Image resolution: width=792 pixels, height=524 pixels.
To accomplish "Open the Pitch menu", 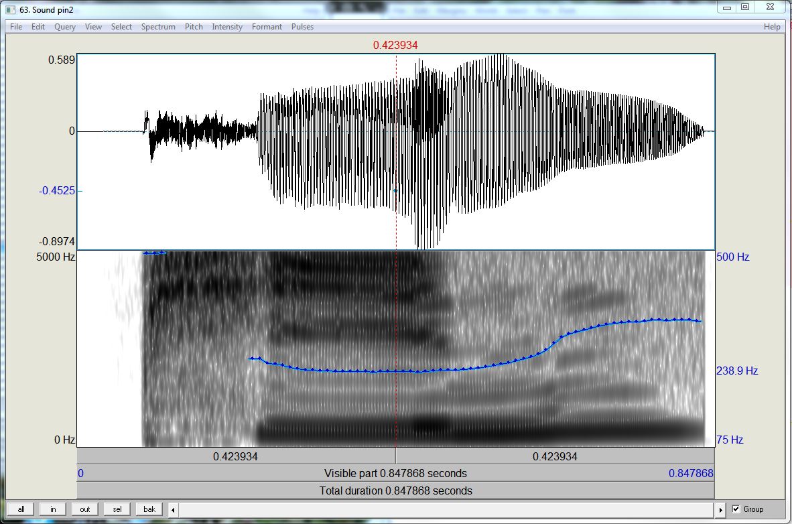I will click(194, 27).
